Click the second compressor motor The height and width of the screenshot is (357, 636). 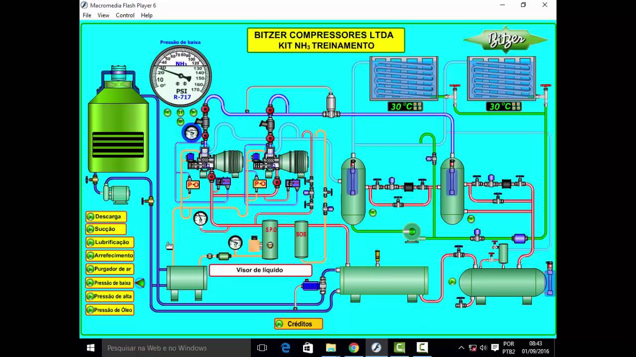pos(294,161)
